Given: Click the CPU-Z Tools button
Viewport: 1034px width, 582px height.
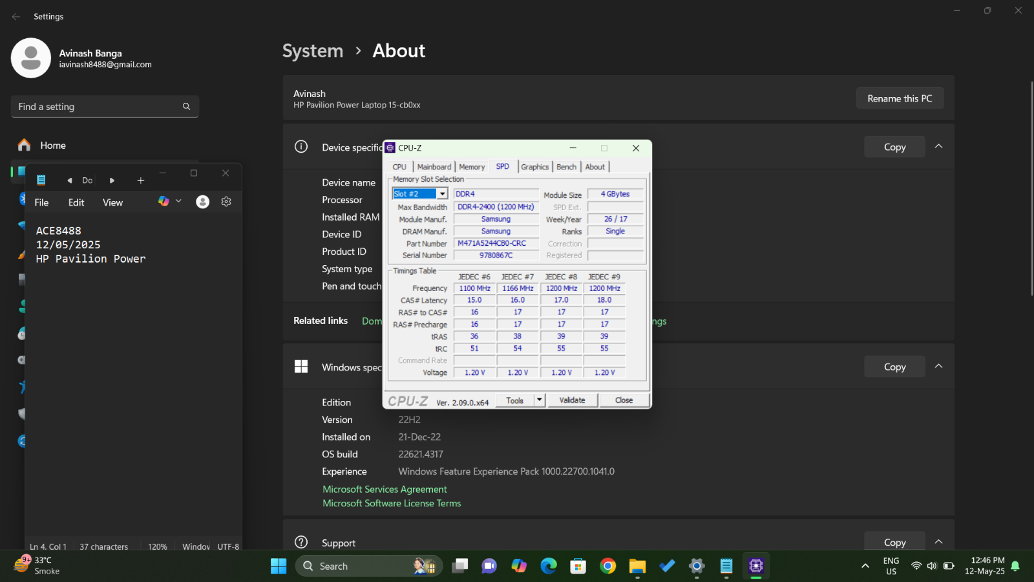Looking at the screenshot, I should tap(515, 400).
